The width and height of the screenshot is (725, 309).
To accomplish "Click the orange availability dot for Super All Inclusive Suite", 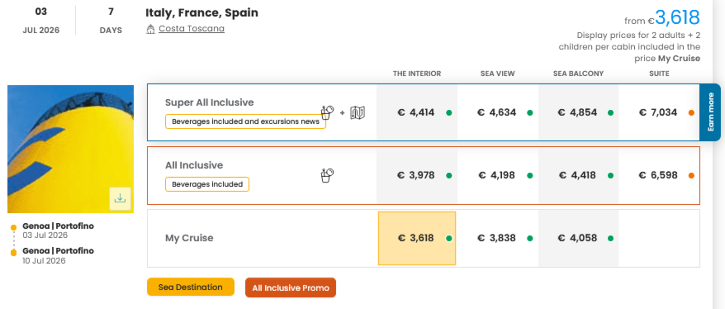I will coord(691,113).
